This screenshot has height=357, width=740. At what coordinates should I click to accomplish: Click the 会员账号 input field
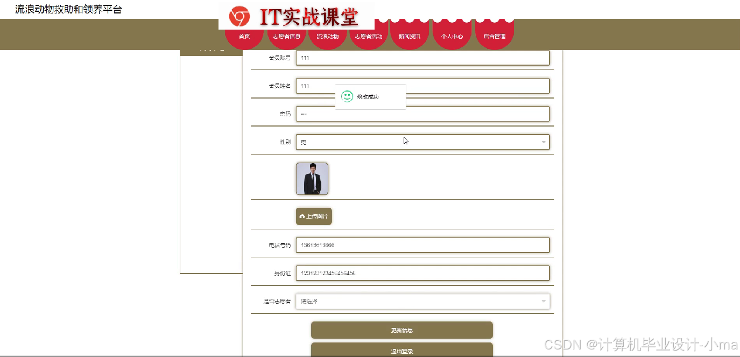point(422,58)
